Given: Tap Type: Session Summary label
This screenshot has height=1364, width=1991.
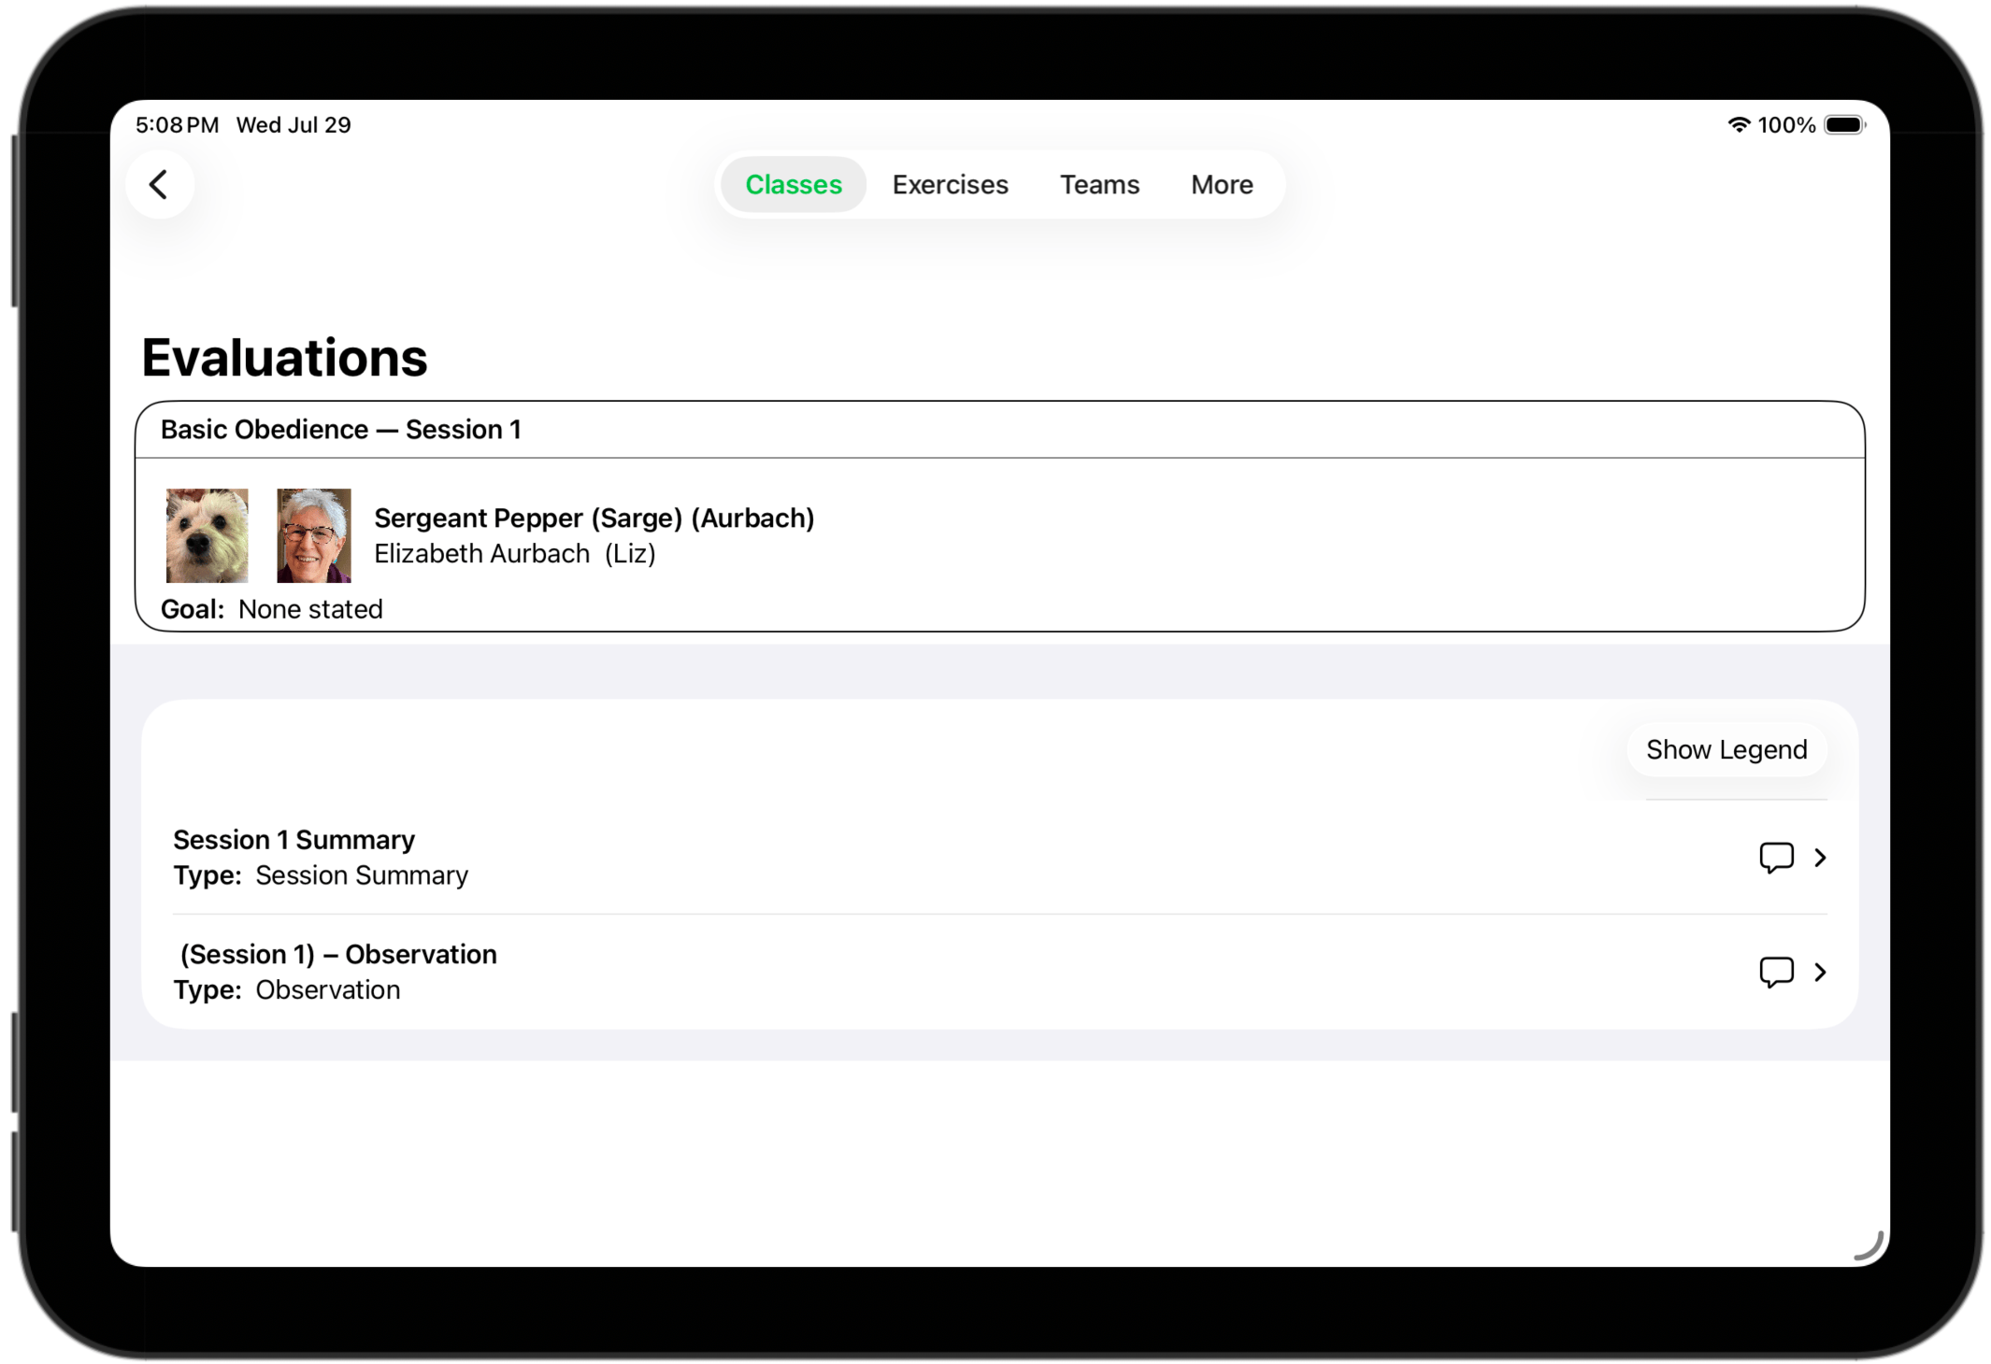Looking at the screenshot, I should point(320,875).
